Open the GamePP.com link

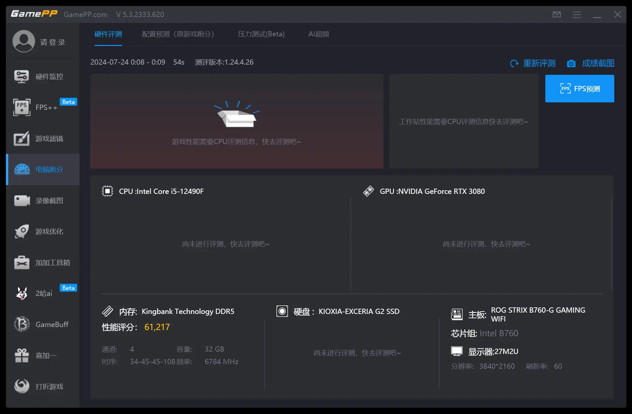click(86, 14)
